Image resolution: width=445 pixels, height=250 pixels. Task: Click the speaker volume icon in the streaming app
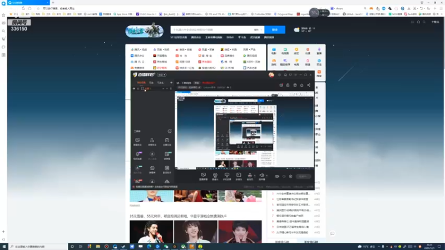261,176
